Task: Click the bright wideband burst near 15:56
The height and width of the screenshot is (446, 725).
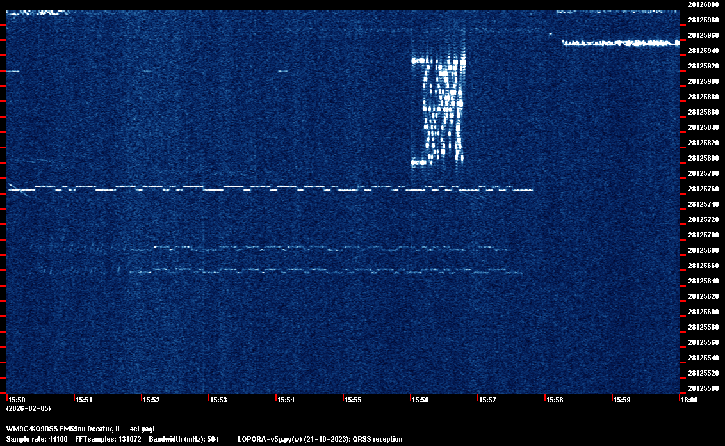Action: (439, 109)
